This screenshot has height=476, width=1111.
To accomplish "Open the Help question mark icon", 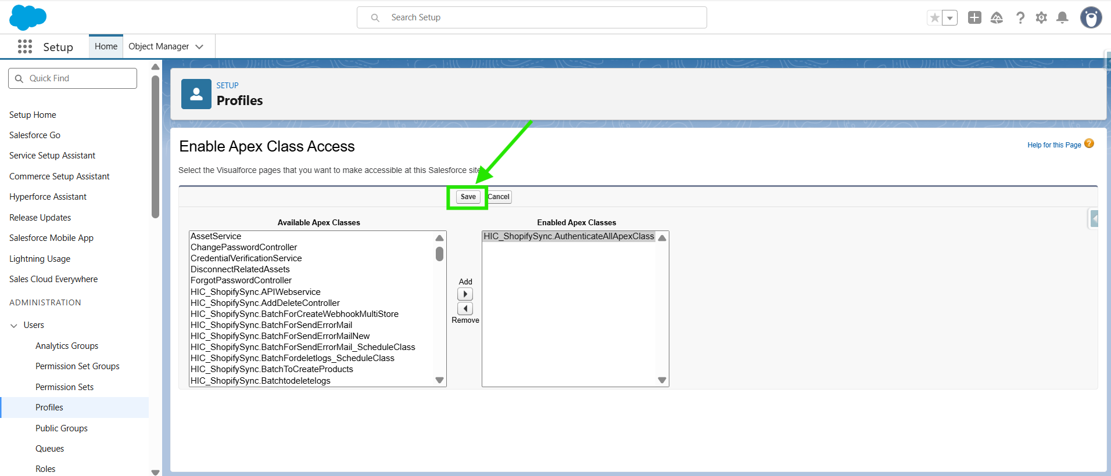I will 1020,18.
